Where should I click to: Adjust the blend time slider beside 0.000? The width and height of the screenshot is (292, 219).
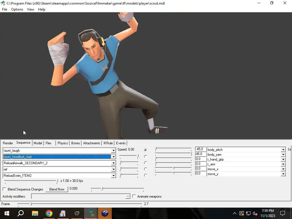[117, 189]
